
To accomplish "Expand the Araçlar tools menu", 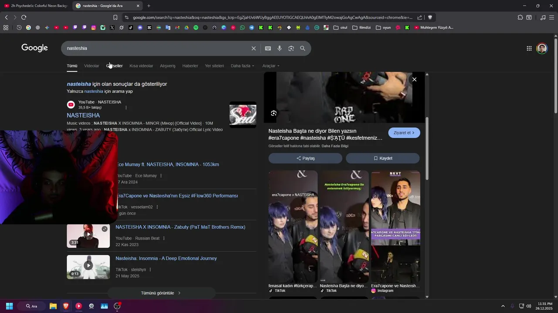I will (271, 66).
